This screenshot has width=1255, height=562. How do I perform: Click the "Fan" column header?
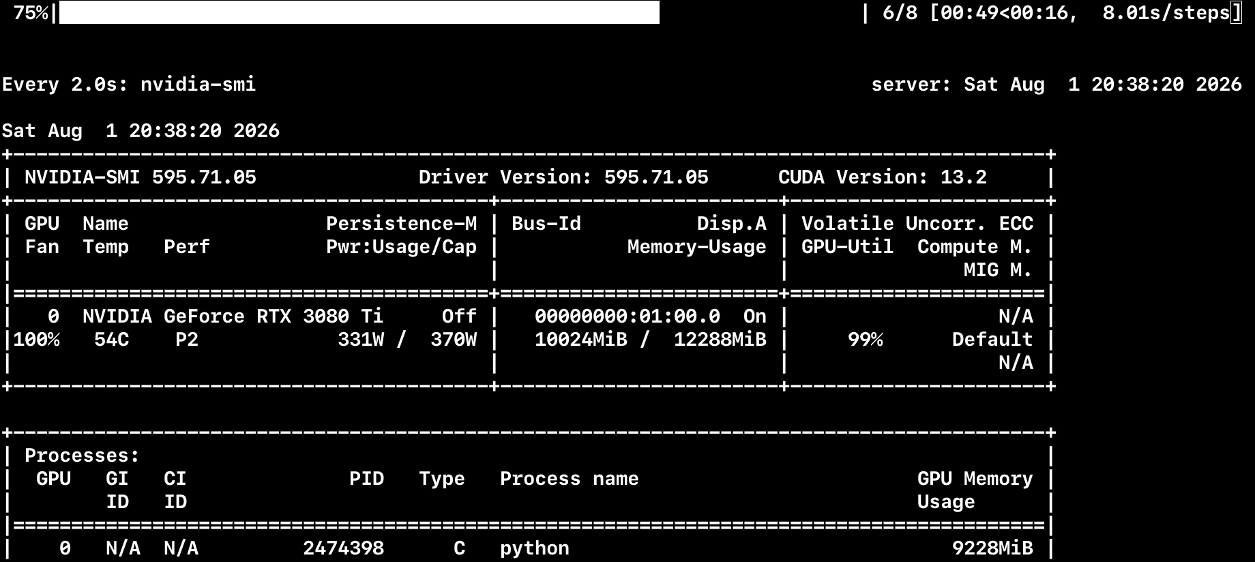click(x=42, y=246)
